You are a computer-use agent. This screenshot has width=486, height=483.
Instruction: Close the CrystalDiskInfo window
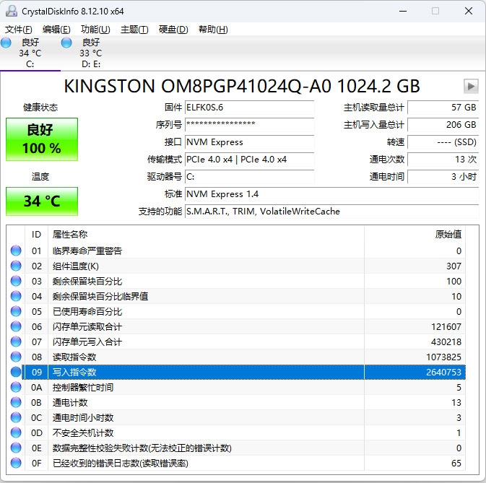pyautogui.click(x=469, y=11)
